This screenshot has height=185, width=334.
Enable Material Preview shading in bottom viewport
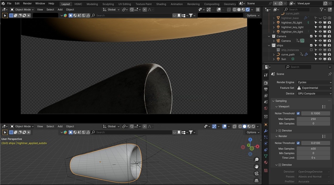point(249,126)
